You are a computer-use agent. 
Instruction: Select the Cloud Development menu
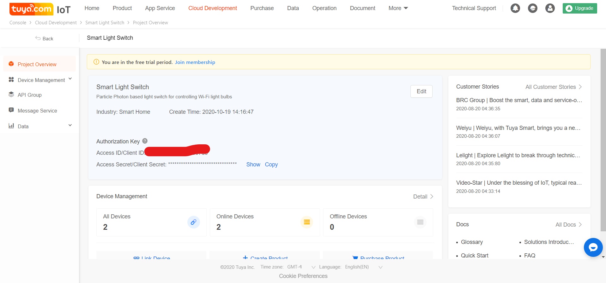pyautogui.click(x=213, y=8)
